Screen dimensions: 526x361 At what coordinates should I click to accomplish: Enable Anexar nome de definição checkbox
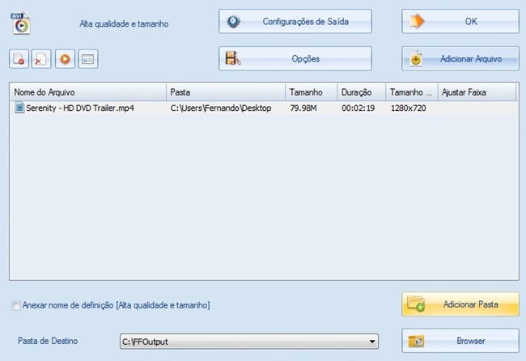(15, 306)
